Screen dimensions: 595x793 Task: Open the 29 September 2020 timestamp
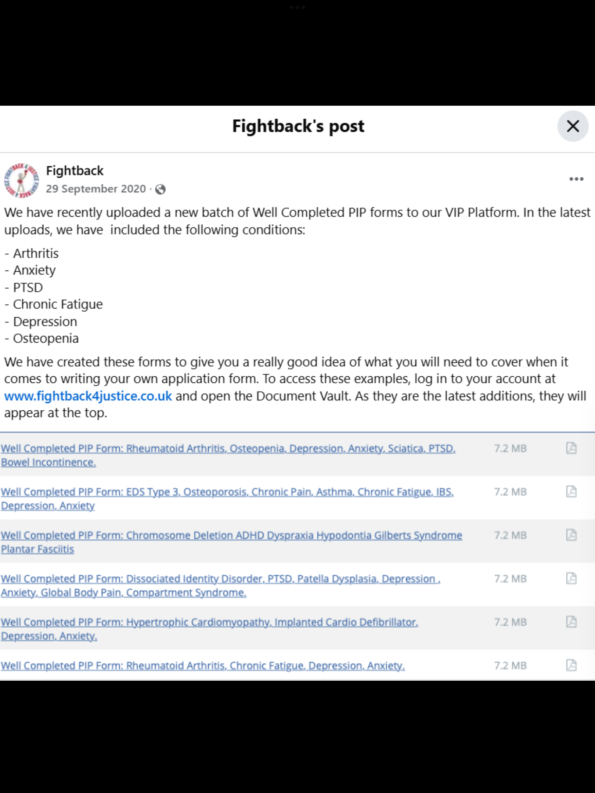(x=95, y=189)
